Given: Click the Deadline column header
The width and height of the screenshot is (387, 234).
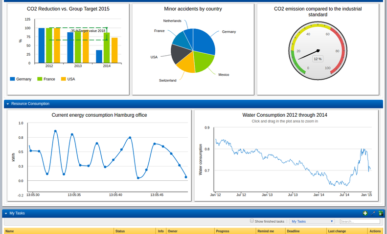Looking at the screenshot, I should coord(293,231).
